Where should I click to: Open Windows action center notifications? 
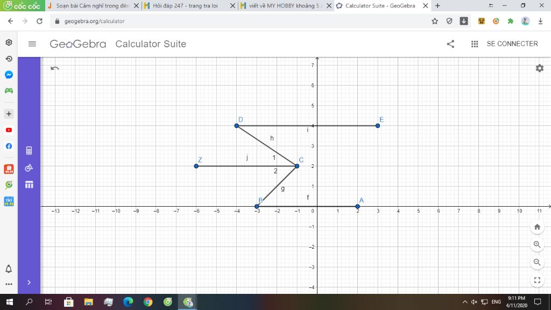538,302
